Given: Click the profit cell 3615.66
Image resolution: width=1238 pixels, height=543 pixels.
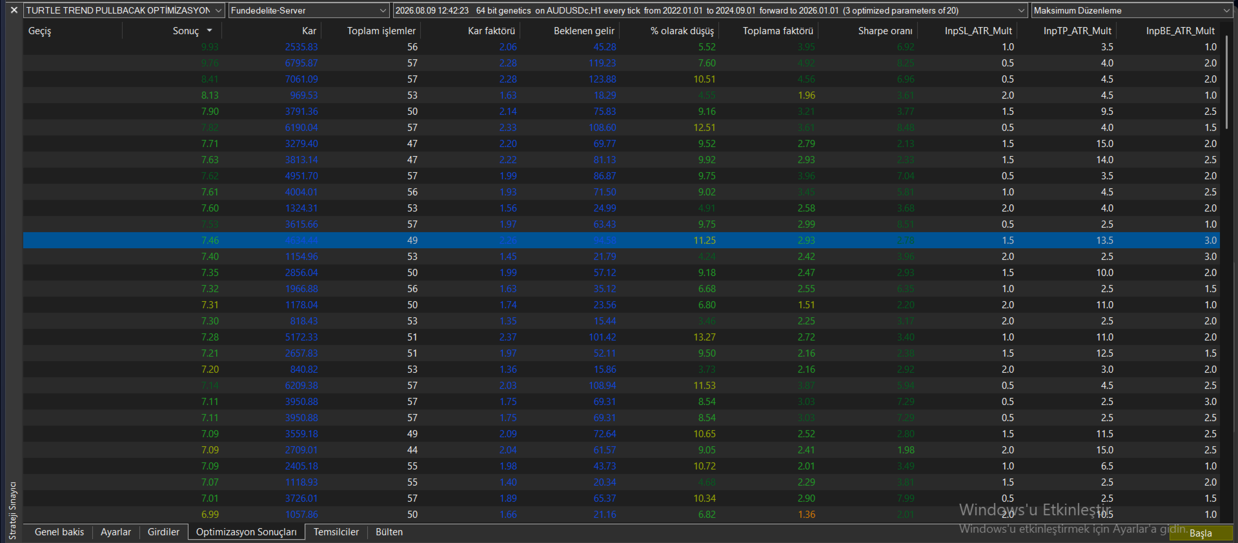Looking at the screenshot, I should point(301,224).
